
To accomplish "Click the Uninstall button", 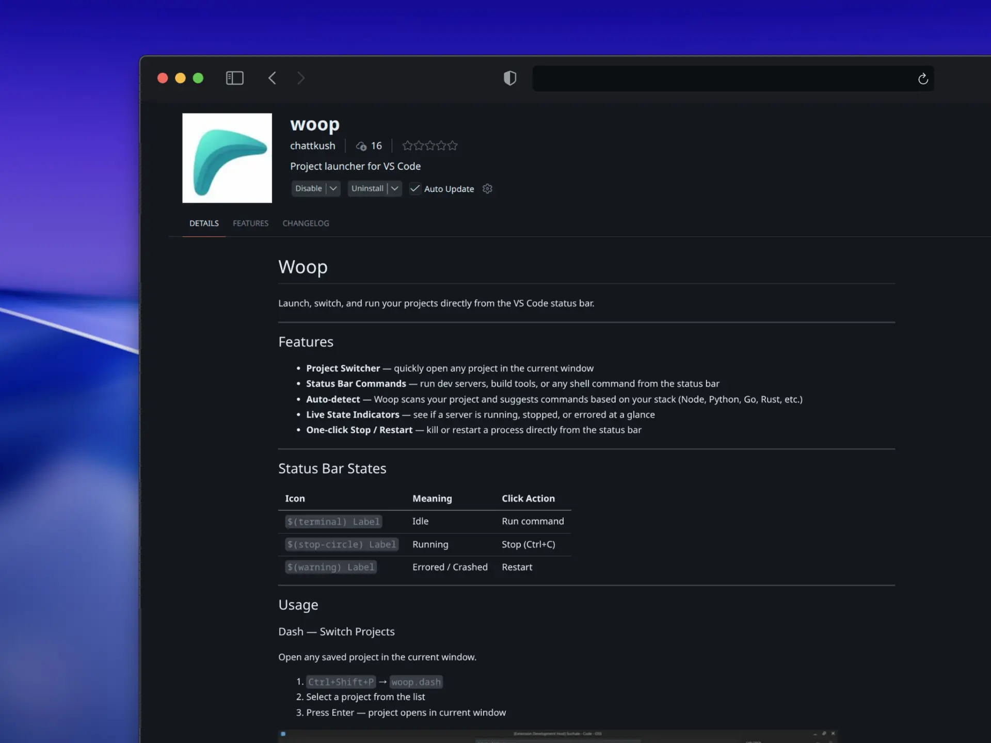I will [367, 188].
